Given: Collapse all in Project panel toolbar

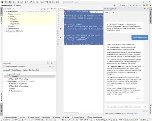Looking at the screenshot, I should 48,9.
